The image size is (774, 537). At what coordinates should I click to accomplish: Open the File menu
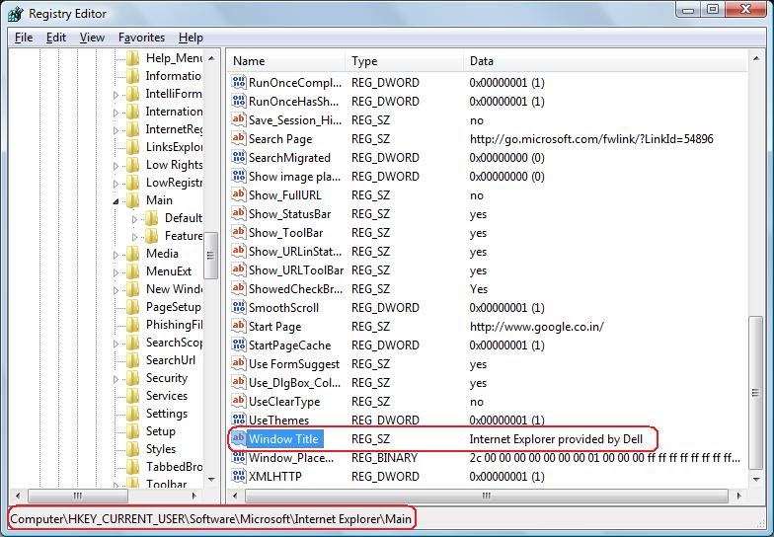(x=24, y=38)
